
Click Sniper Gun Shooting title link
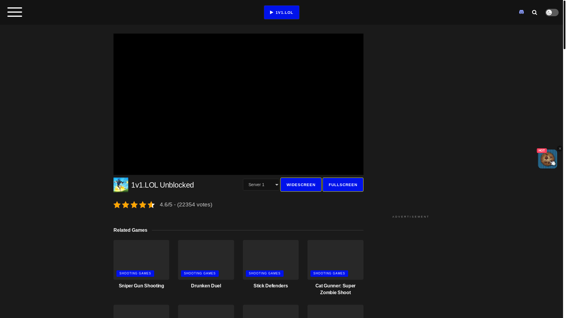(141, 286)
